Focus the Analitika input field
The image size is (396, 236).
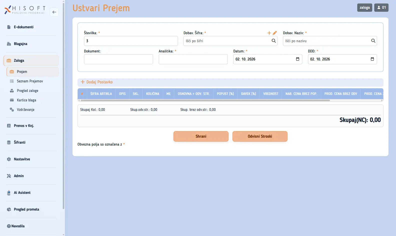click(193, 59)
